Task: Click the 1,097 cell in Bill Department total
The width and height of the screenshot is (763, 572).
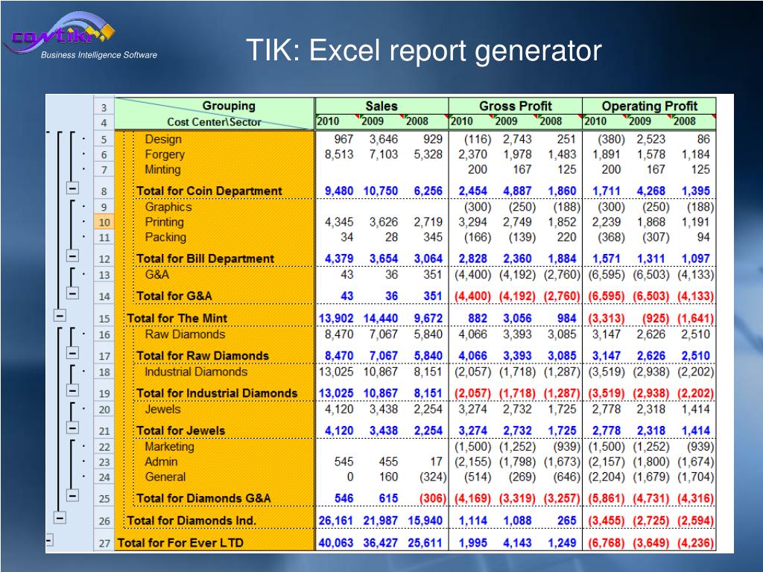Action: pos(696,258)
